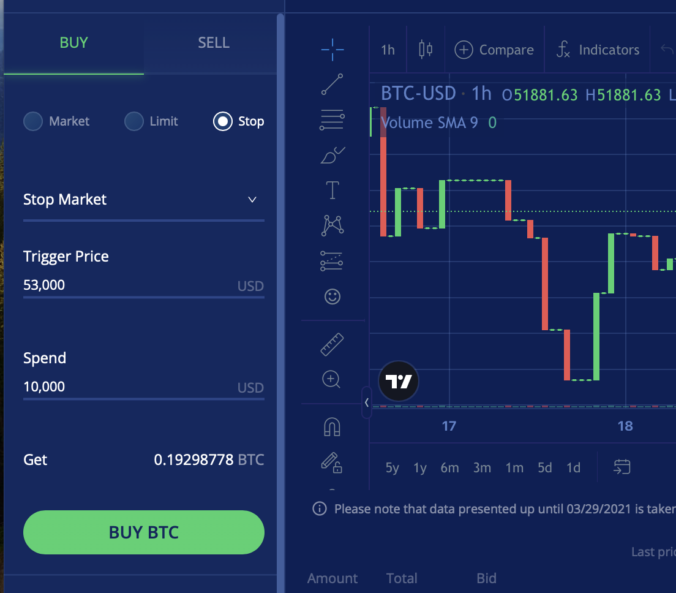This screenshot has width=676, height=593.
Task: Open the brush drawing tool
Action: click(x=332, y=155)
